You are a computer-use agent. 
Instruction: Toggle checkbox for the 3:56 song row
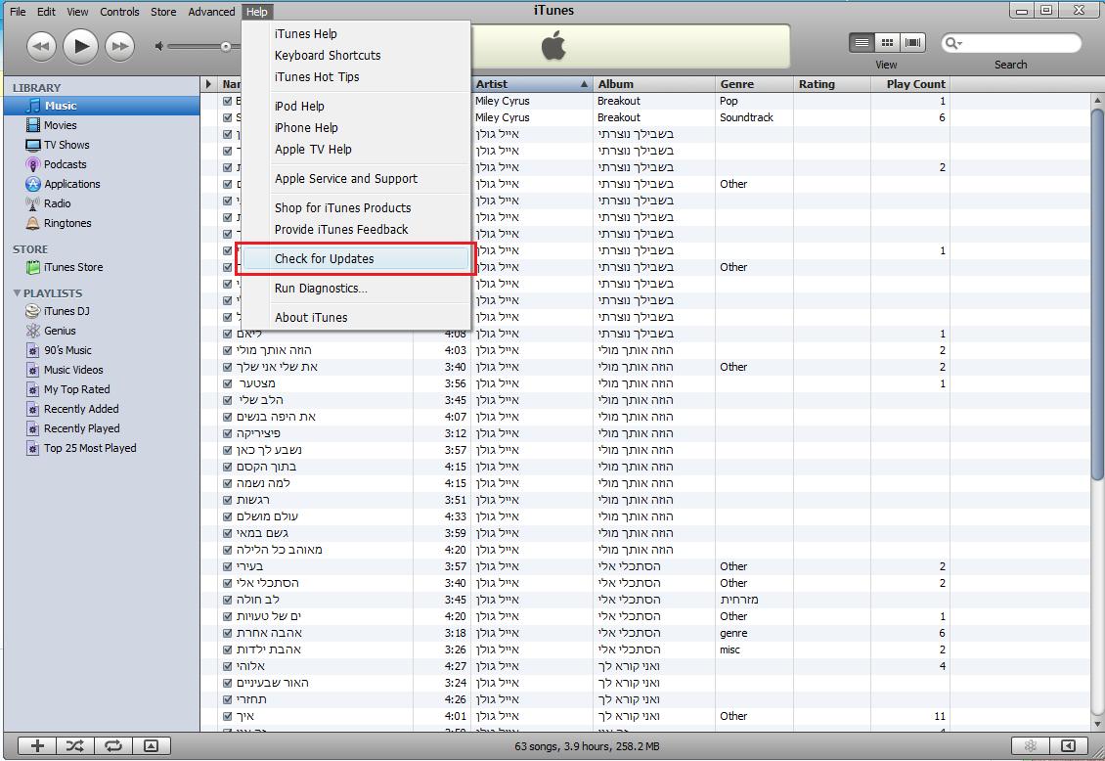228,383
